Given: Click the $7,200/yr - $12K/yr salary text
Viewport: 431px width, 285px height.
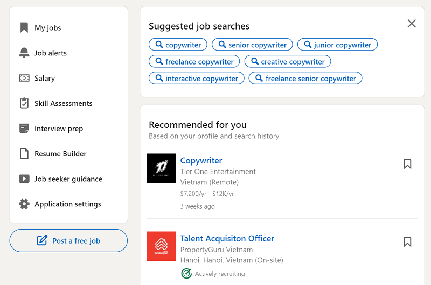Looking at the screenshot, I should click(207, 194).
